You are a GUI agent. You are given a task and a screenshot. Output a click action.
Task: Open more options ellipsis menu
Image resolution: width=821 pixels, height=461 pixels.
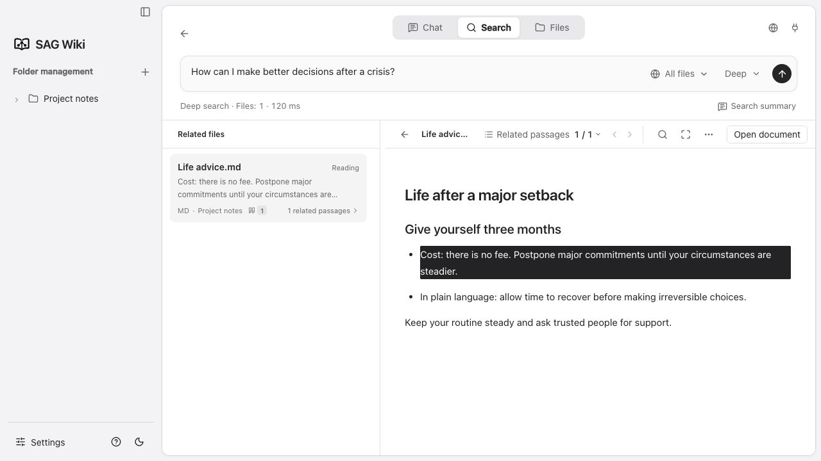coord(709,134)
